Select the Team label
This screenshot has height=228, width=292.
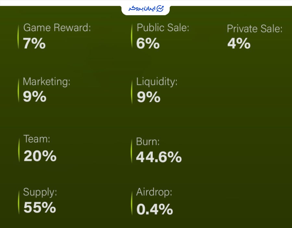(37, 139)
